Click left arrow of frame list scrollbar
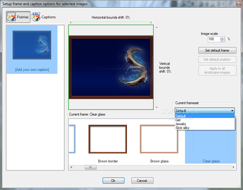 click(71, 167)
